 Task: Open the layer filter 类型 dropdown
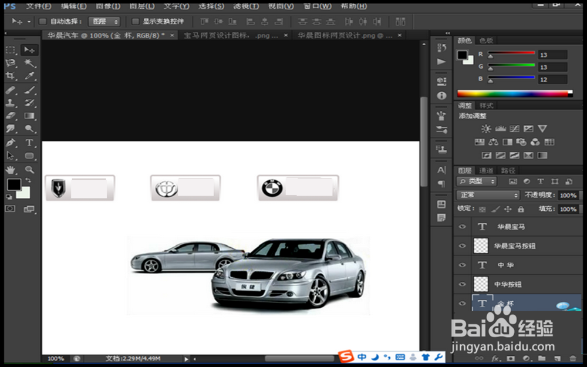(477, 181)
